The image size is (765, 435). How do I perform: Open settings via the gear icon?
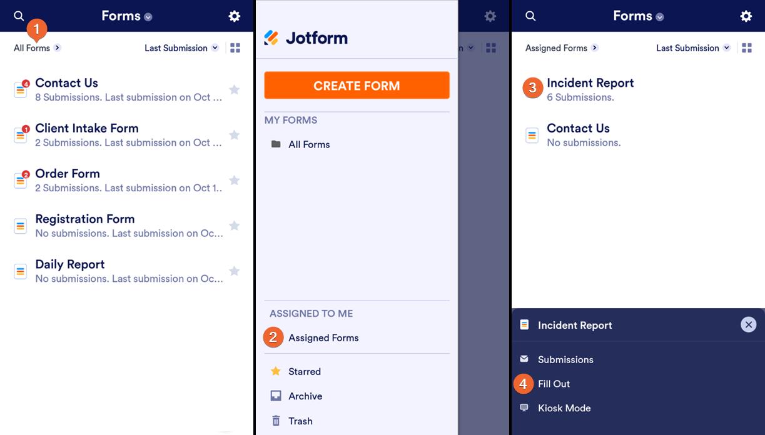point(234,15)
